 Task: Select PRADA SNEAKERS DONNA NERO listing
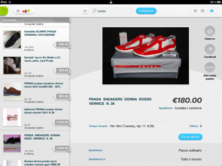point(35,144)
